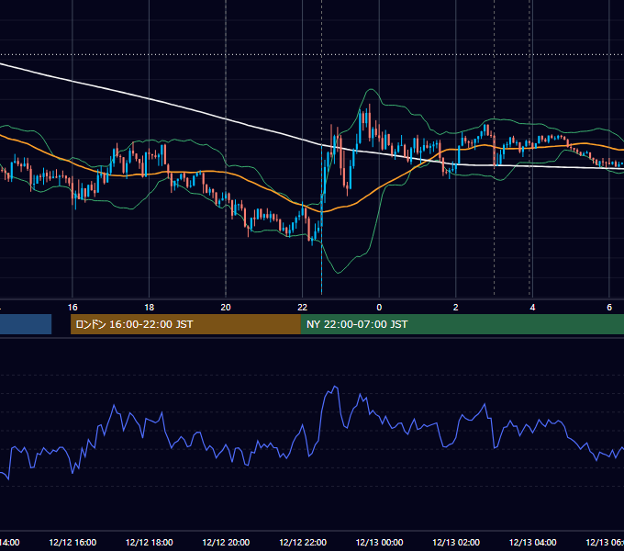Viewport: 624px width, 551px height.
Task: Click the 12/13 02:00 time axis label
Action: coord(456,542)
